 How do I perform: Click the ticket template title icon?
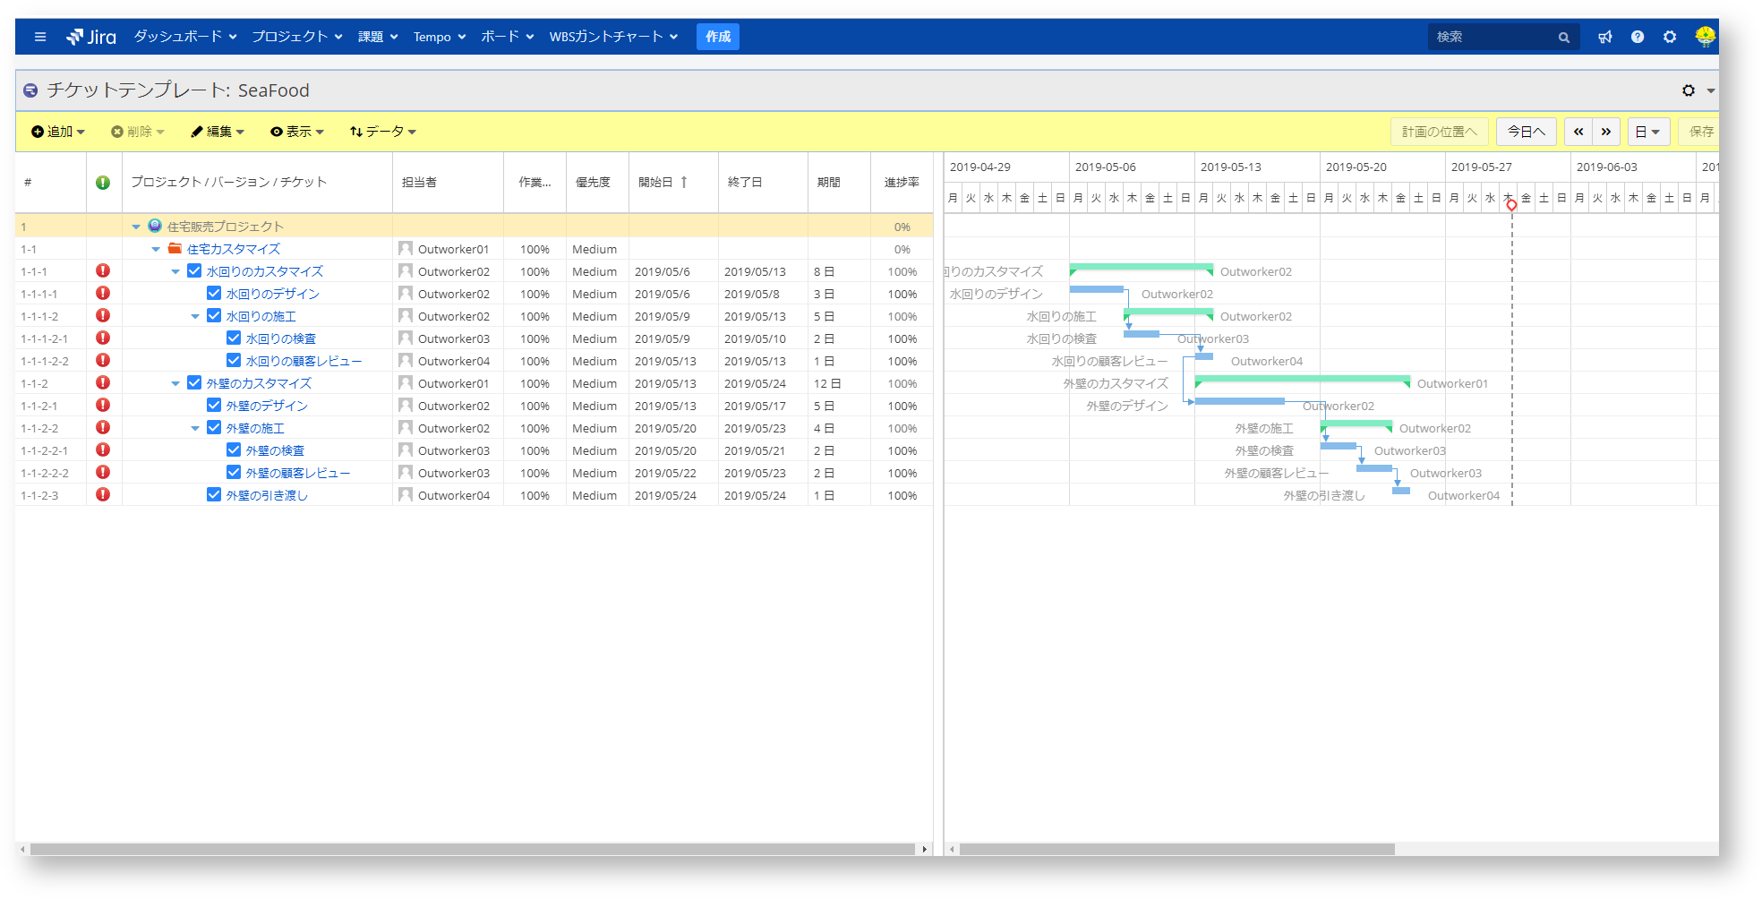point(30,90)
